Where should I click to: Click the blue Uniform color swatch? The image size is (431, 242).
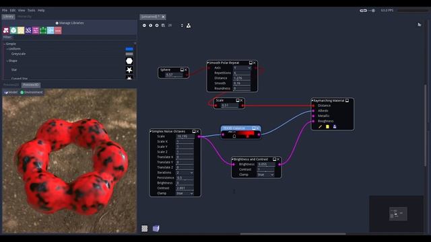point(129,49)
